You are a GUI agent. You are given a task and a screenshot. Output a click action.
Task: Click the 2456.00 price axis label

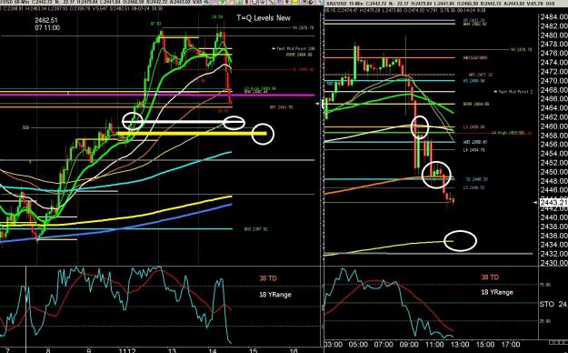[x=553, y=145]
